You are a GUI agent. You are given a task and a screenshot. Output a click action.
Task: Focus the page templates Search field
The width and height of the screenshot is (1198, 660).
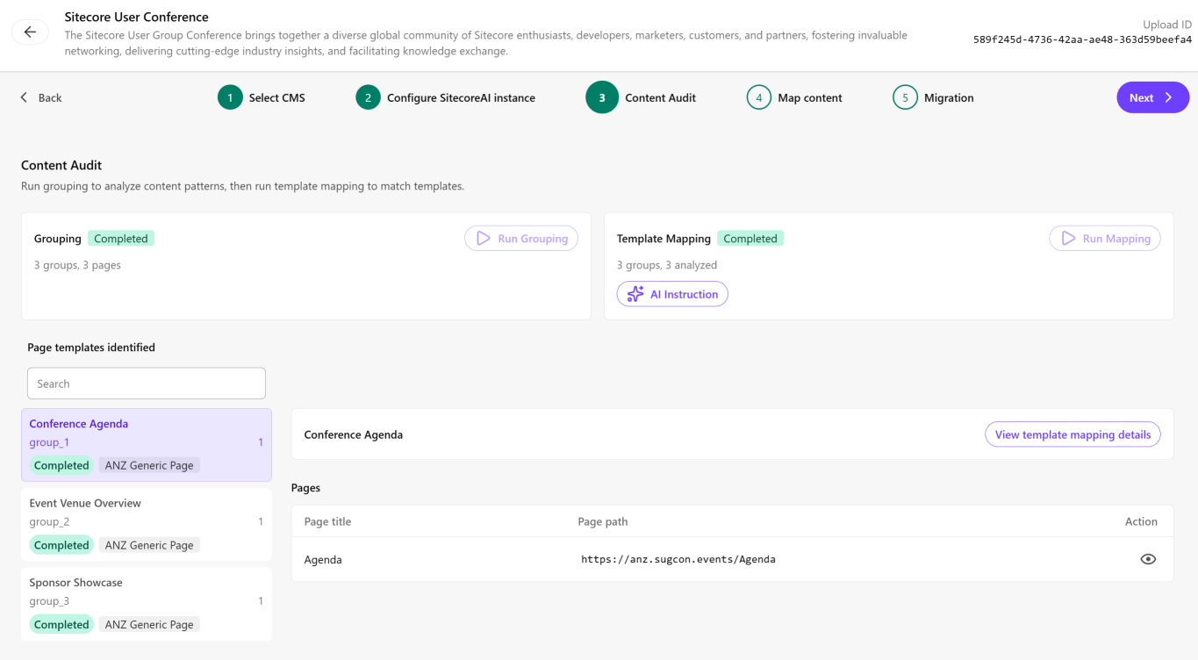[x=147, y=384]
